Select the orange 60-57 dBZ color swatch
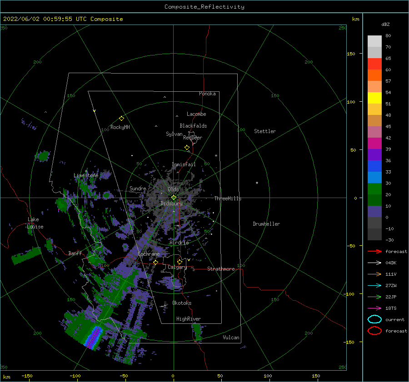The height and width of the screenshot is (382, 409). coord(374,75)
